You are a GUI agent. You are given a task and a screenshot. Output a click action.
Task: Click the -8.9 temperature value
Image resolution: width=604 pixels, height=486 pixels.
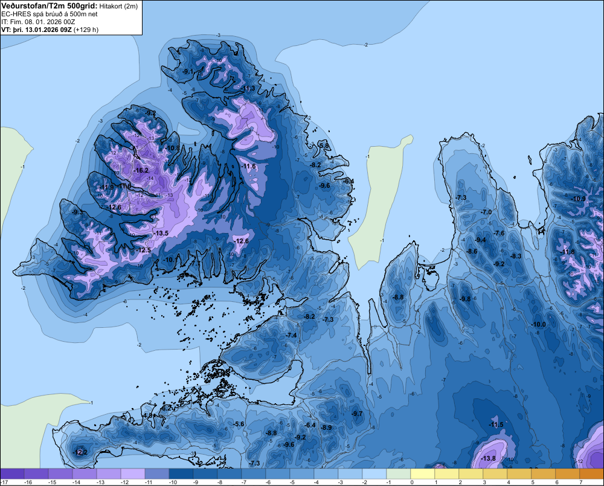tap(326, 427)
